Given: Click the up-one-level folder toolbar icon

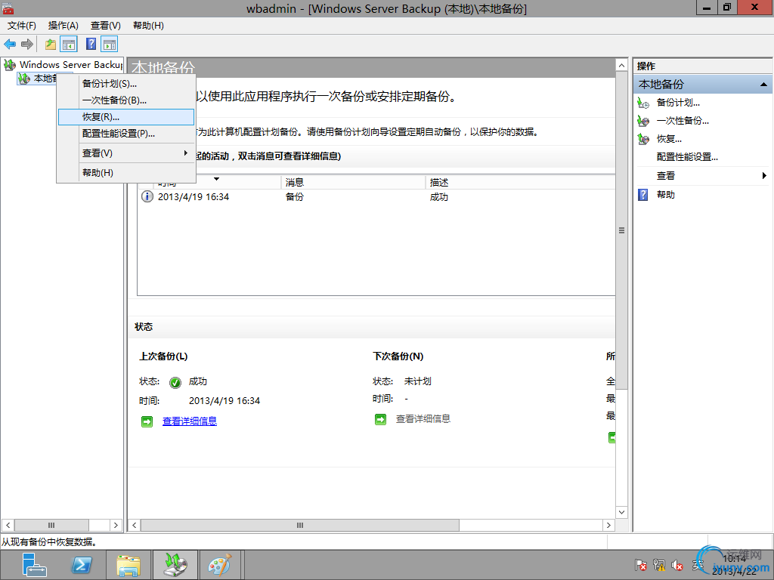Looking at the screenshot, I should 51,45.
